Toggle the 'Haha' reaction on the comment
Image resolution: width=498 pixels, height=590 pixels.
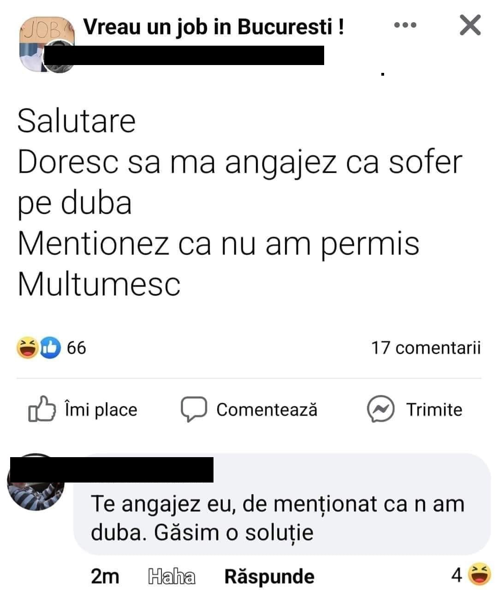(x=172, y=577)
